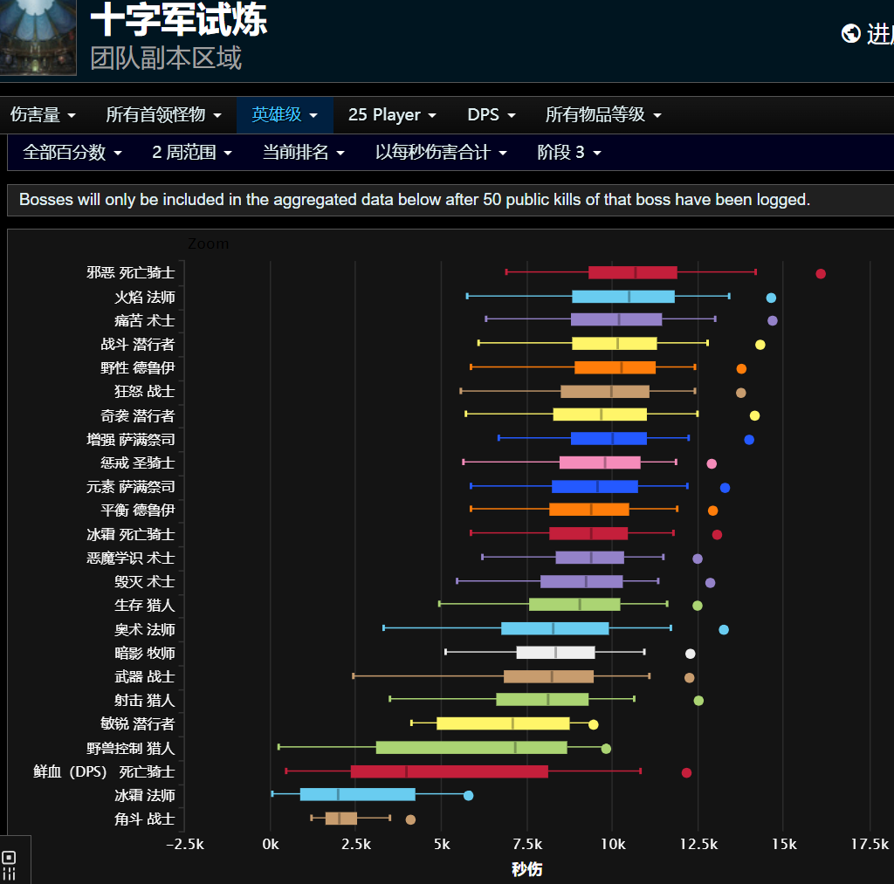Click the globe icon in the top right corner
Screen dimensions: 894x884
pos(849,33)
